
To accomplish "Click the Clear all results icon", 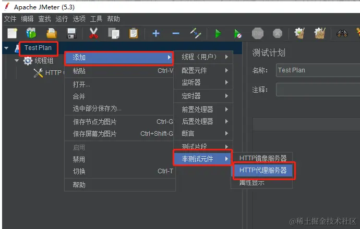I will pyautogui.click(x=320, y=33).
